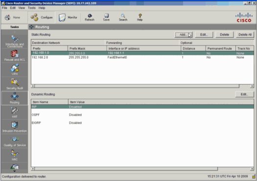Open the toolbar Help icon
Viewport: 257px width, 181px height.
(140, 17)
